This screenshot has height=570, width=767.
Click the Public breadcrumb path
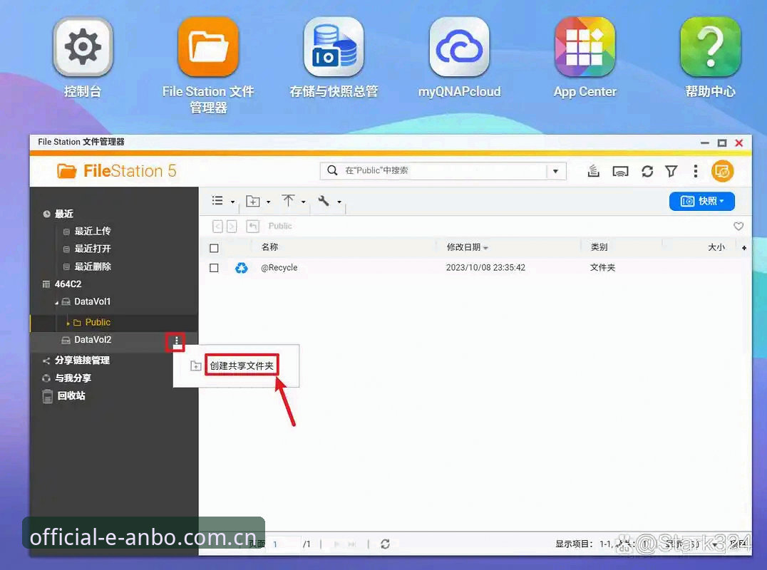[x=280, y=227]
